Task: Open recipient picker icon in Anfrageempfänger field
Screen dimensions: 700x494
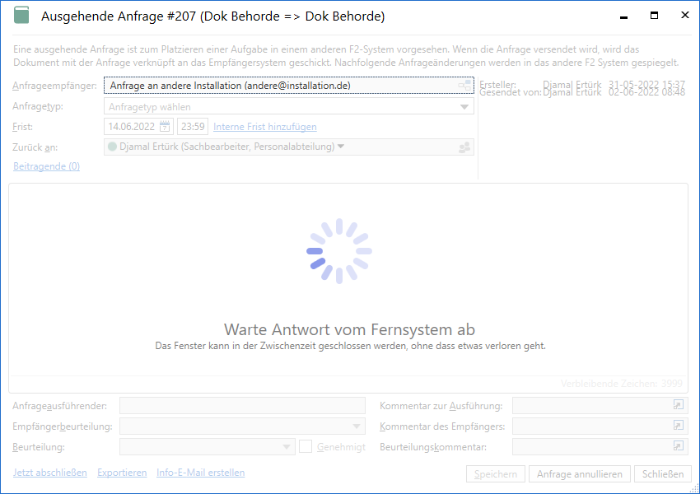Action: [465, 86]
